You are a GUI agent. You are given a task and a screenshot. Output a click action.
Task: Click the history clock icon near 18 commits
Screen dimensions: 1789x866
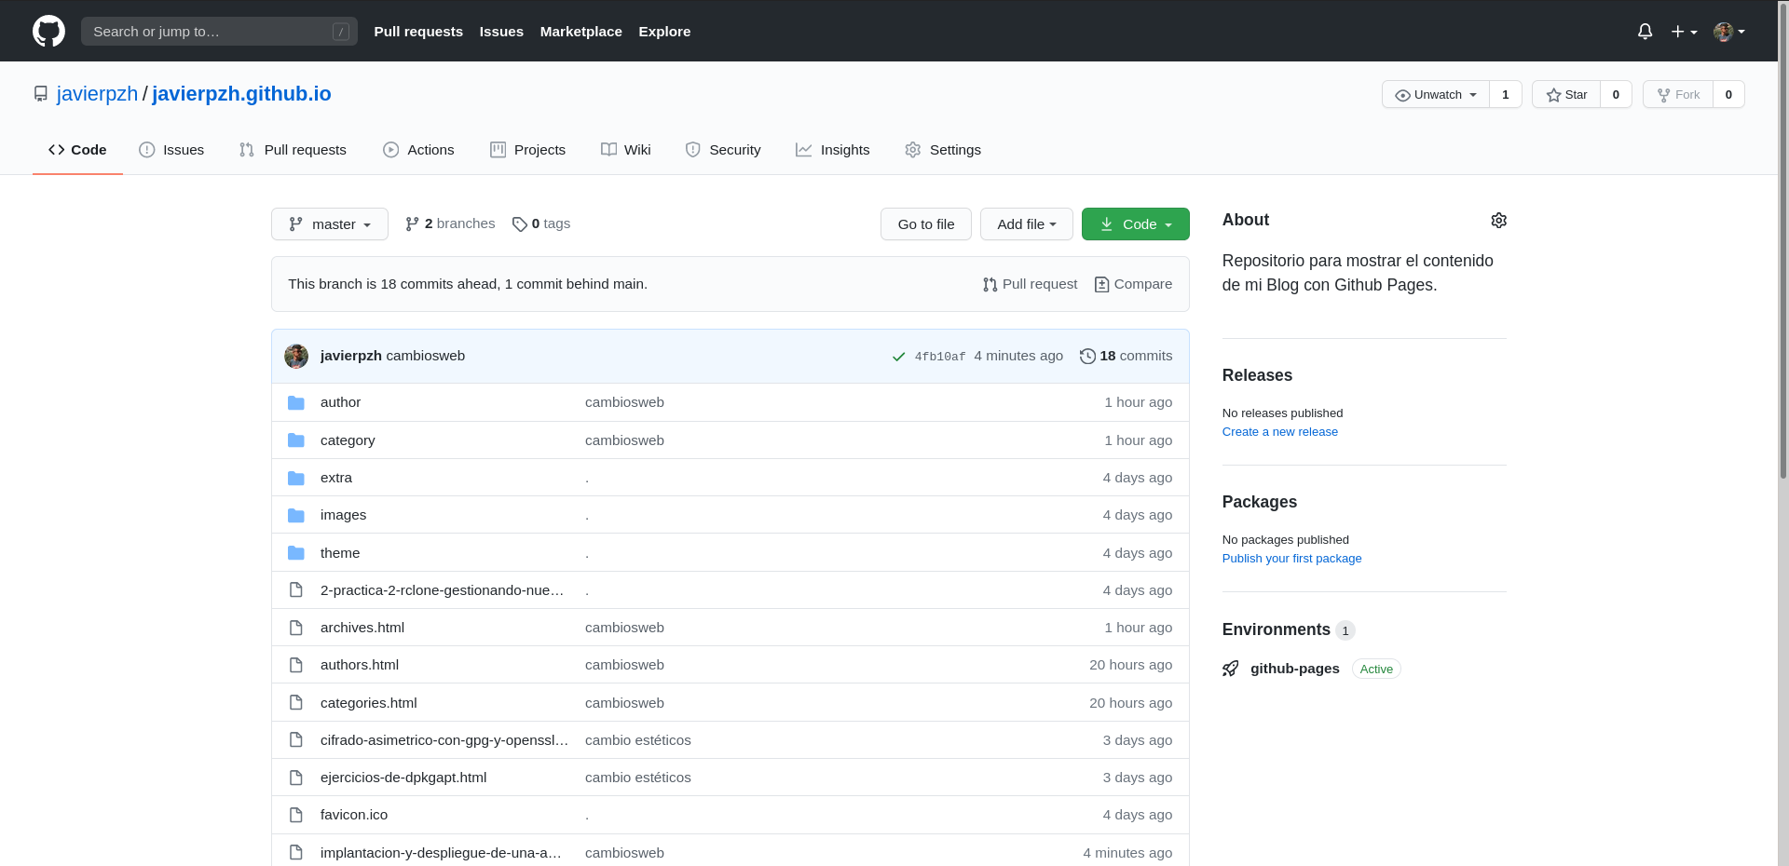pyautogui.click(x=1087, y=356)
